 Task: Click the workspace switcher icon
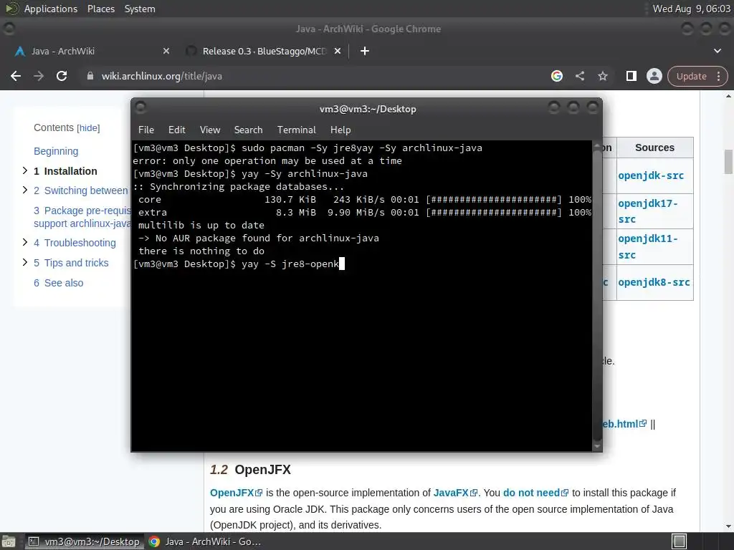(x=680, y=541)
